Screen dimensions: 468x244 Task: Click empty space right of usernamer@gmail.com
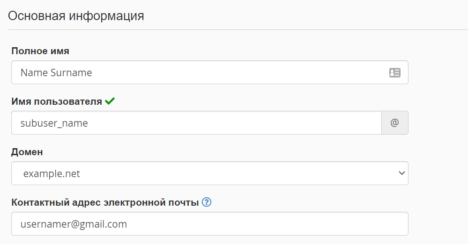(x=281, y=224)
